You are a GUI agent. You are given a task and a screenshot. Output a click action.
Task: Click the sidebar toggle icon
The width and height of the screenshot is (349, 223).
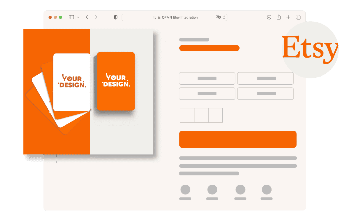coord(71,17)
